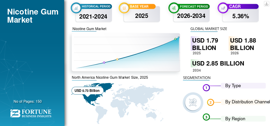
Task: Click the orange marker on growth chart
Action: coord(117,59)
